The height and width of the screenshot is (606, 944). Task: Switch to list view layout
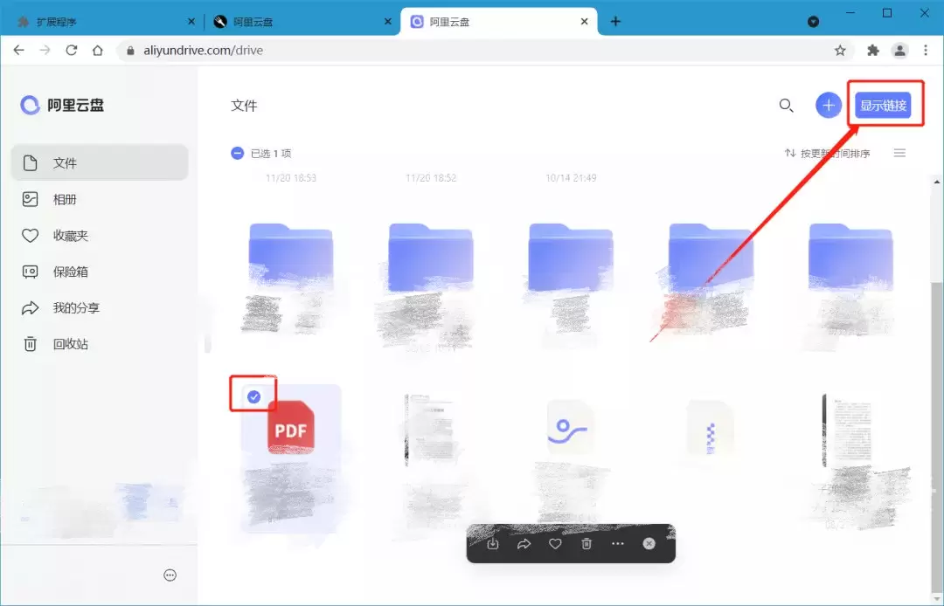(x=899, y=154)
